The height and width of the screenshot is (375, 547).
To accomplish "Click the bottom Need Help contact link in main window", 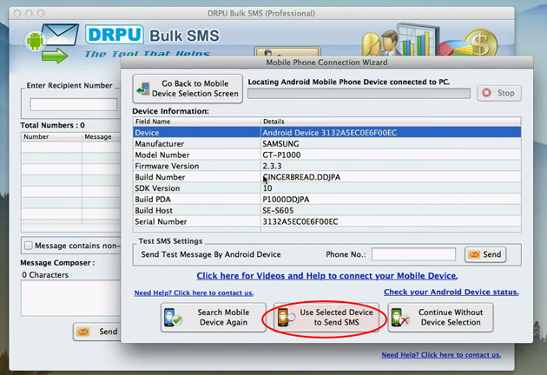I will coord(441,355).
